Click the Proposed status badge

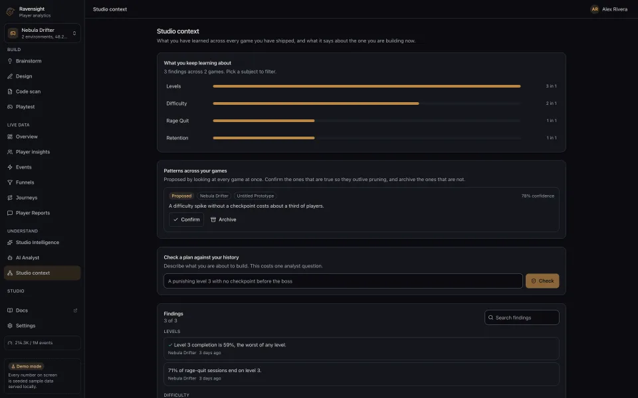coord(181,196)
